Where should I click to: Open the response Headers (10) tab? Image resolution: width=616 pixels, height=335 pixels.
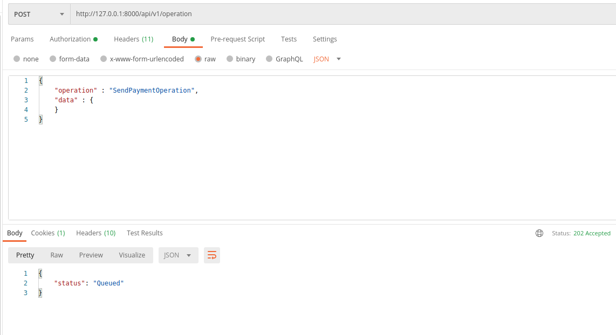click(x=96, y=233)
